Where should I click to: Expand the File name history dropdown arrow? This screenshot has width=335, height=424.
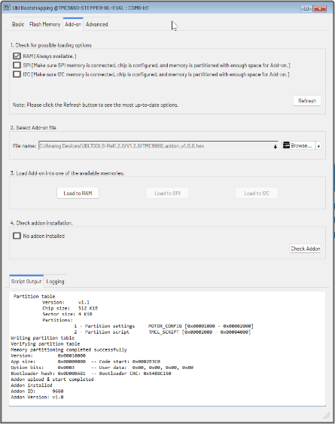point(276,146)
